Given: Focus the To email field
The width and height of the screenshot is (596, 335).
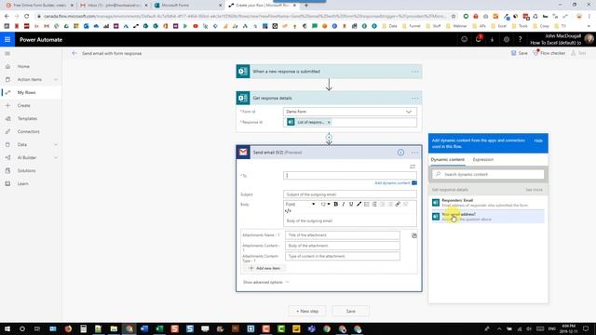Looking at the screenshot, I should pos(350,176).
